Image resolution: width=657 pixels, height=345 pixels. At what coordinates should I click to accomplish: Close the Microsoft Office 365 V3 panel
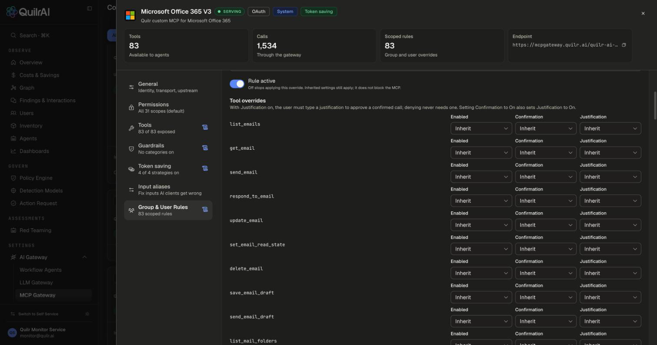coord(643,13)
